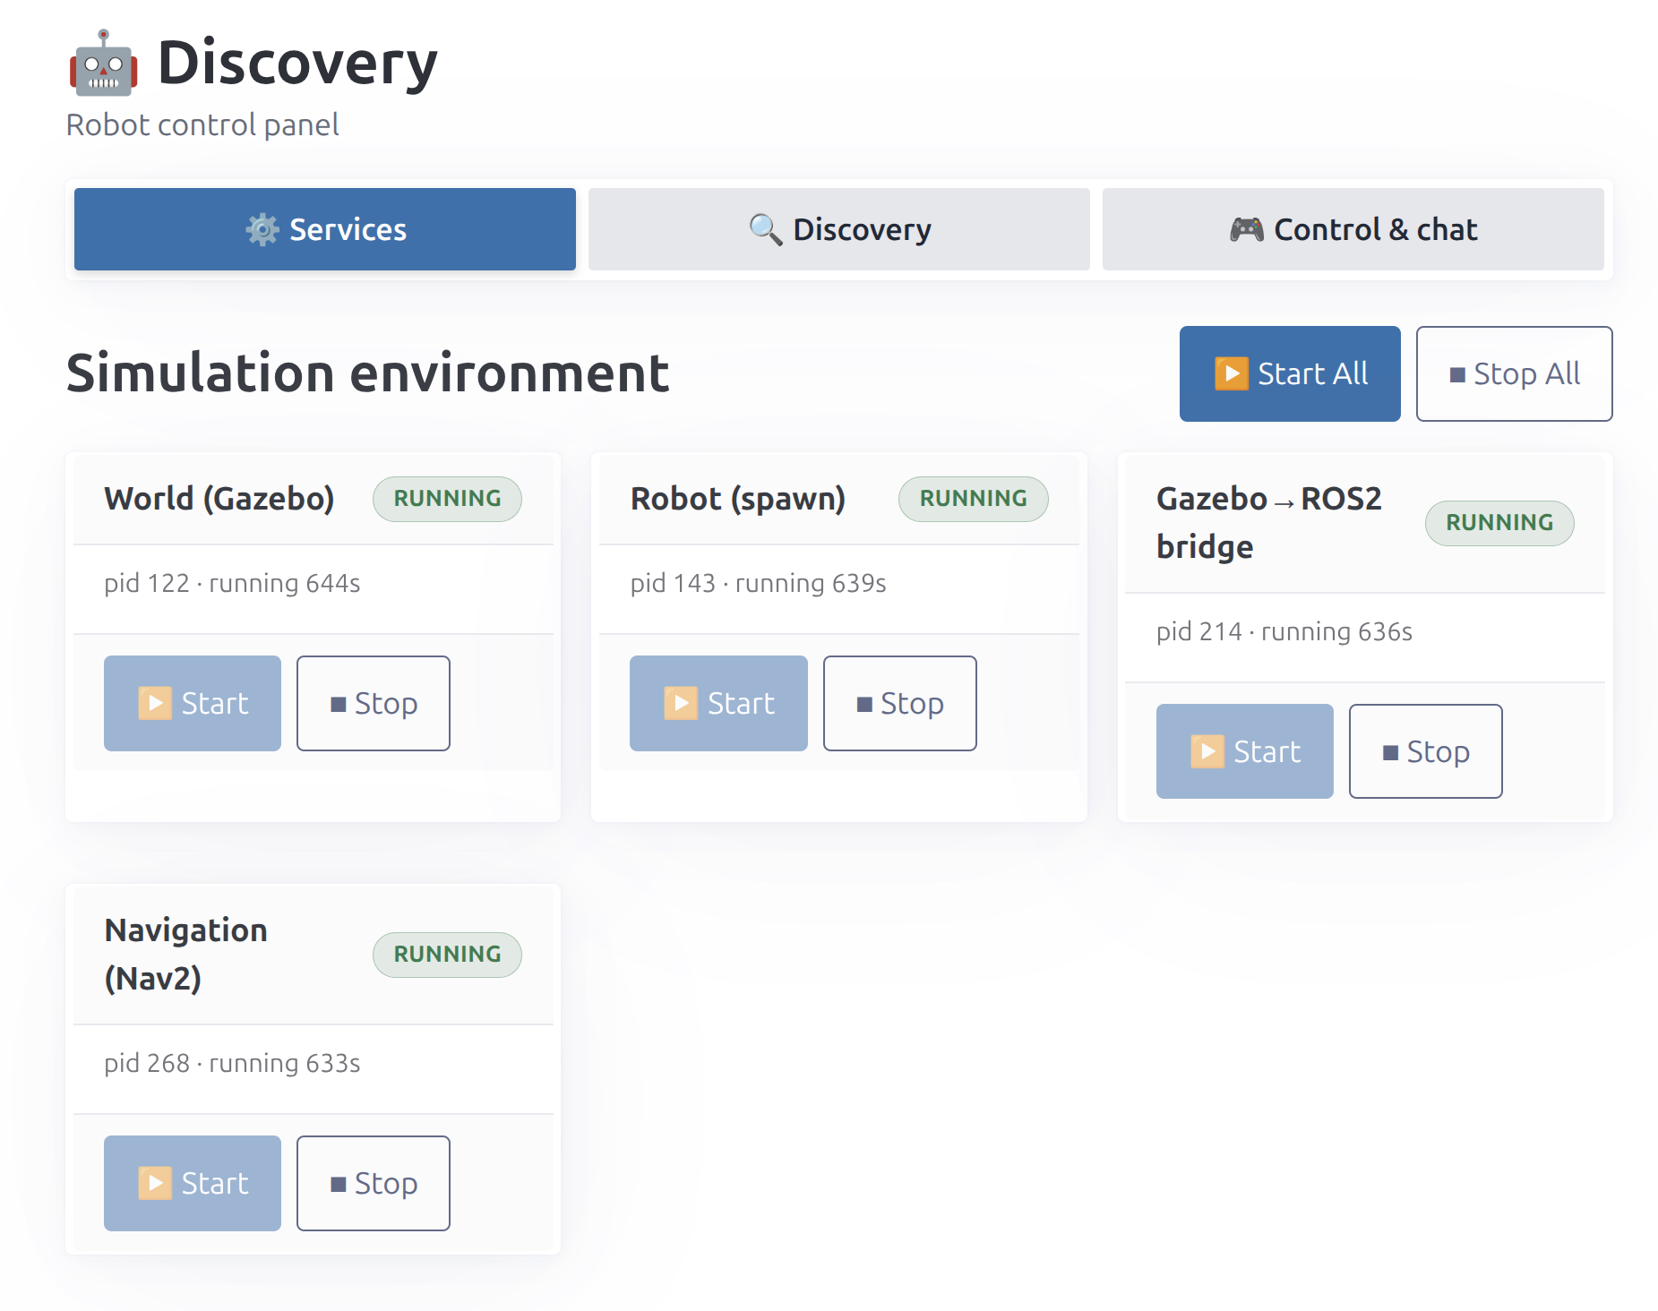1658x1311 pixels.
Task: Click the 'World (Gazebo)' card title
Action: pos(219,499)
